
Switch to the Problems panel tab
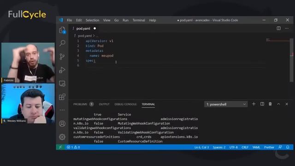coord(83,104)
